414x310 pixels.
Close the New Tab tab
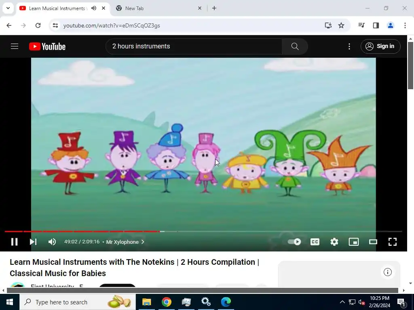pyautogui.click(x=200, y=8)
